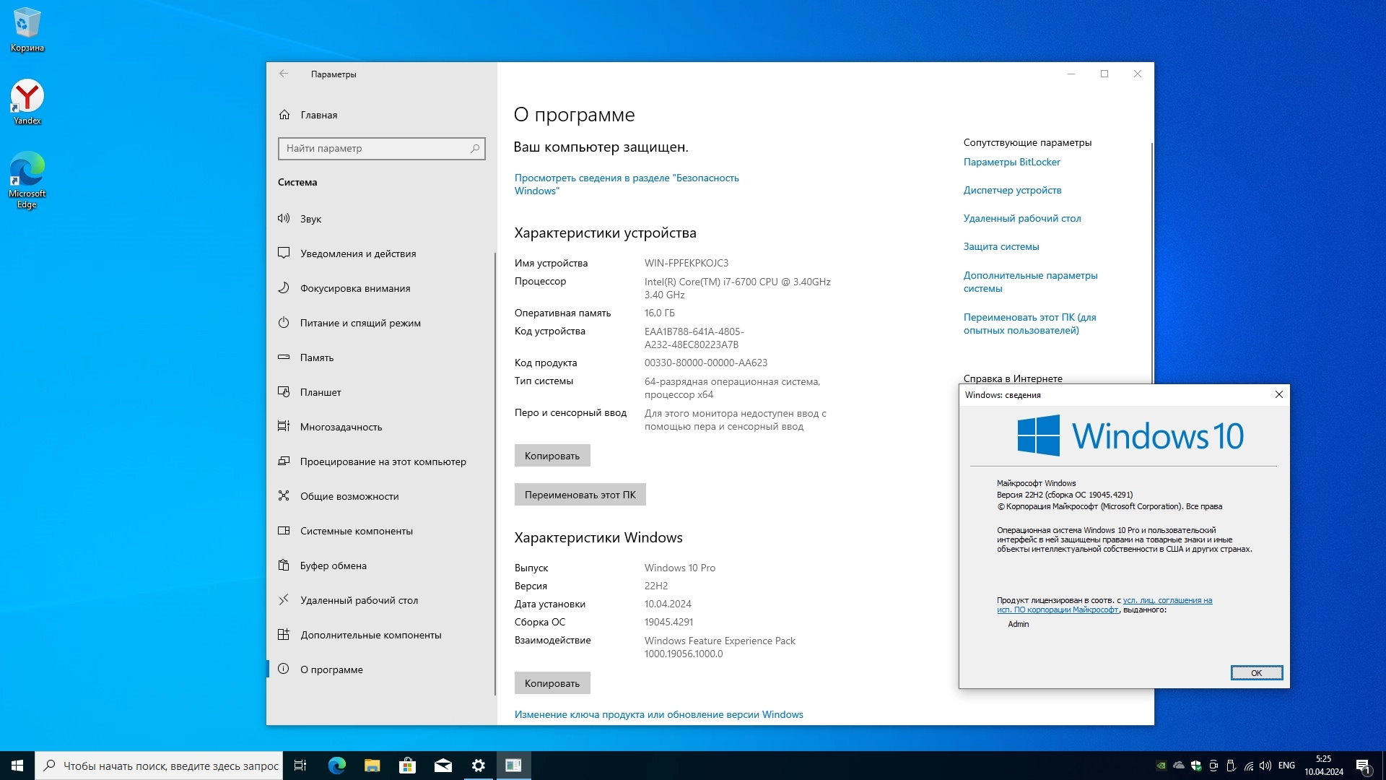
Task: Click the back arrow in Settings
Action: pos(284,74)
